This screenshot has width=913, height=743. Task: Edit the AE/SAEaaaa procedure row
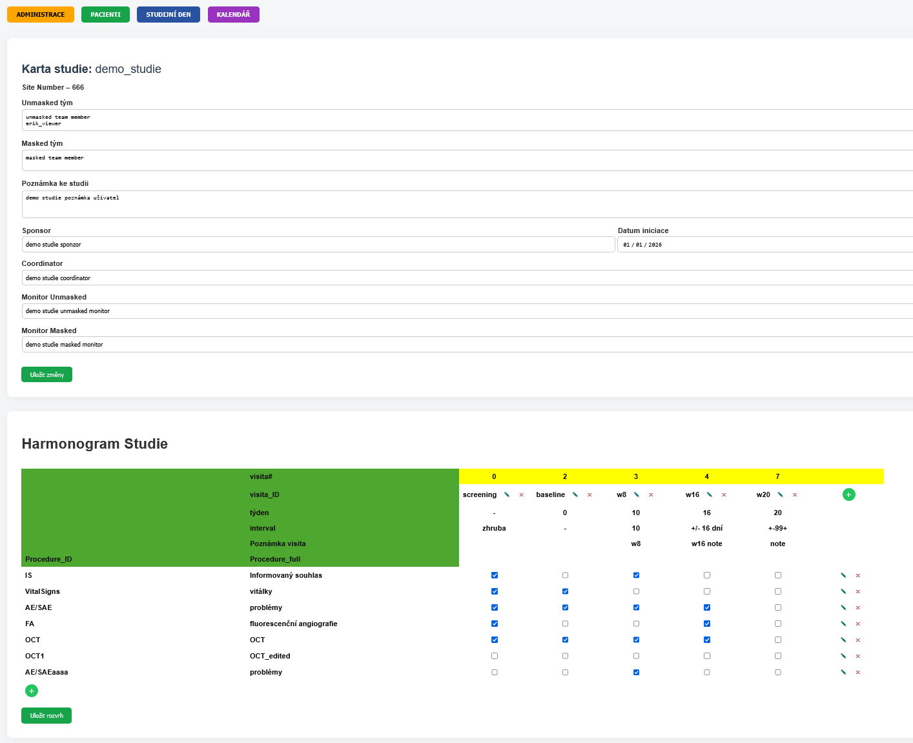click(843, 672)
